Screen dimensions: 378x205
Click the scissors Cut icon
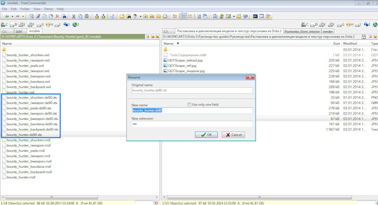pyautogui.click(x=74, y=16)
